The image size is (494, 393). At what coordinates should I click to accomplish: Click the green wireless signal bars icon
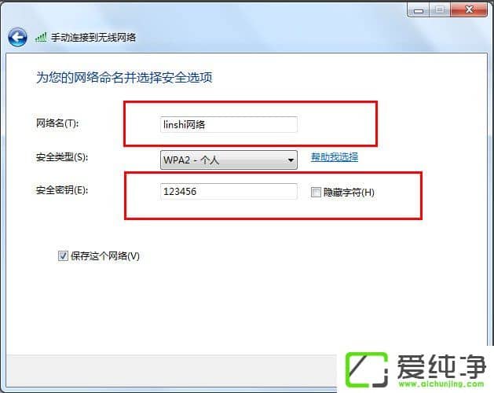click(41, 37)
